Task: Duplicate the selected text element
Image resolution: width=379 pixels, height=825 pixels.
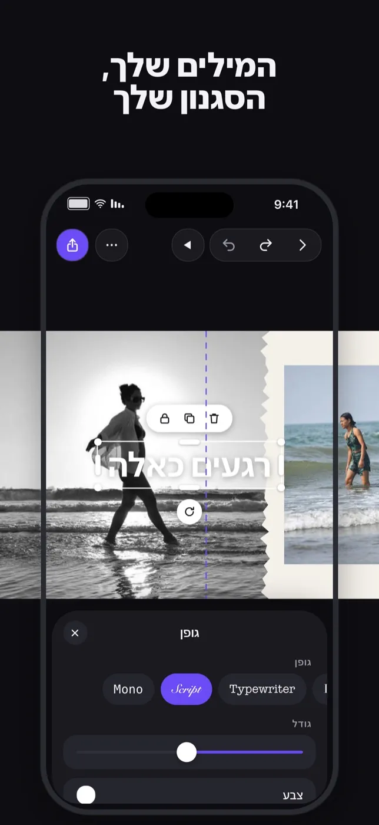Action: [x=189, y=419]
